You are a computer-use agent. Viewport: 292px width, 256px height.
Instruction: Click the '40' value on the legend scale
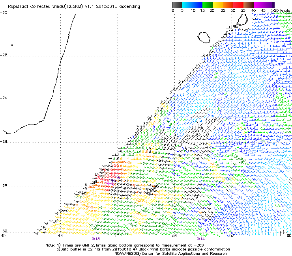[x=253, y=11]
